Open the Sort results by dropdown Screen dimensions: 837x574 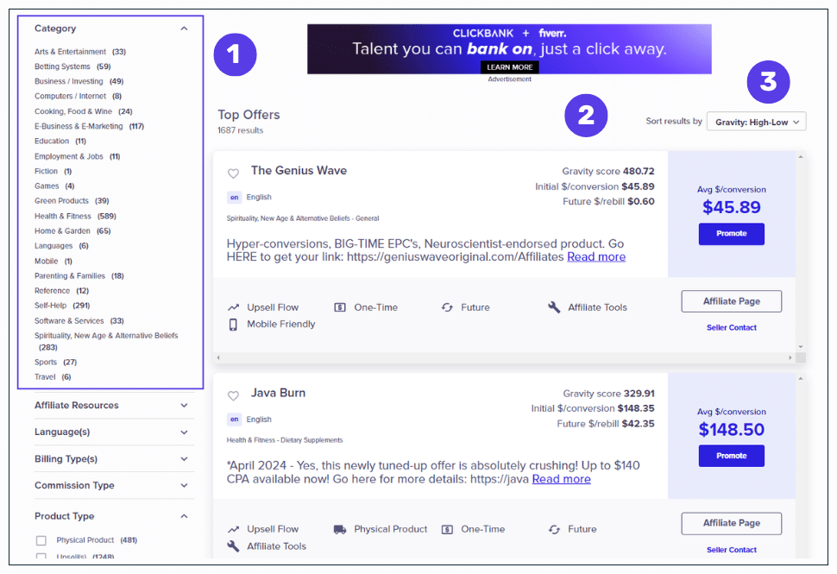[x=756, y=121]
